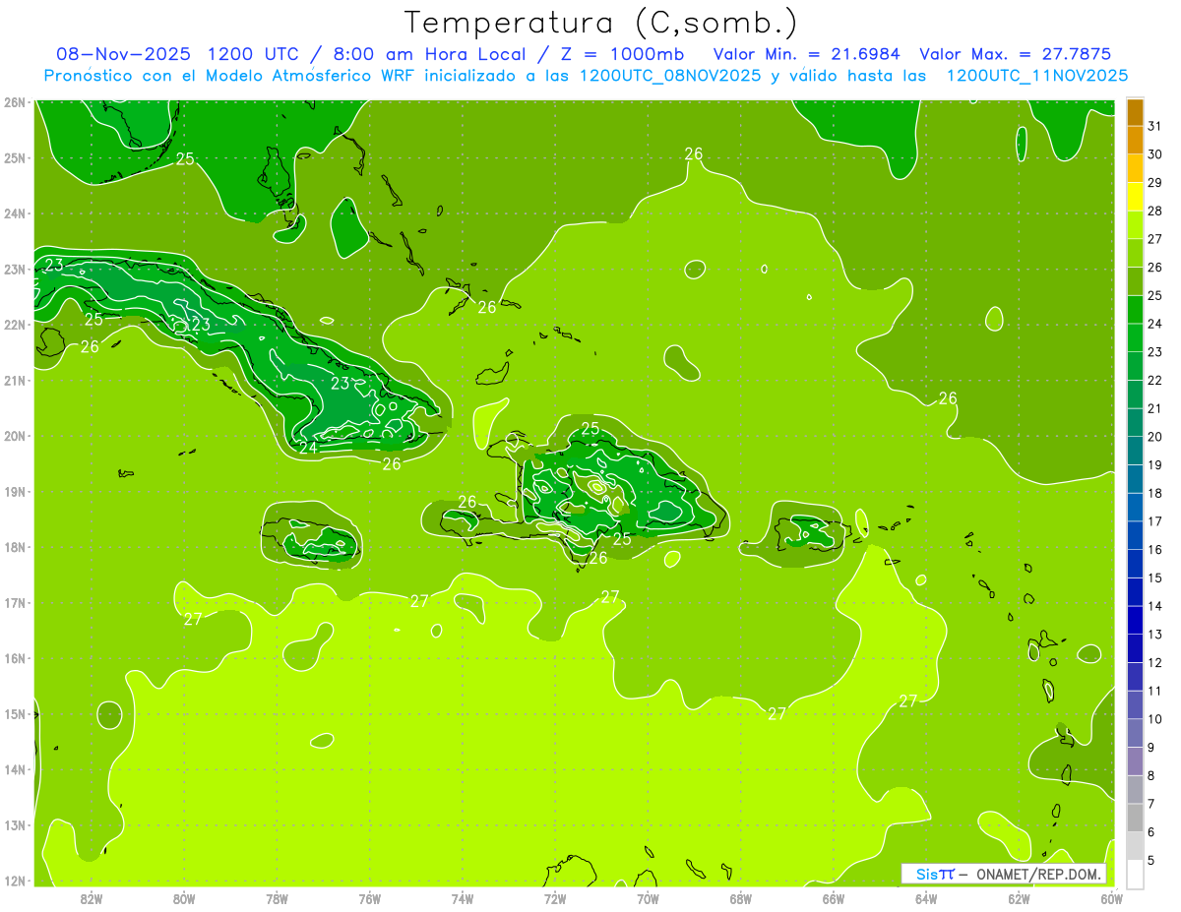1181x912 pixels.
Task: Click the latitude axis label "12N"
Action: 15,881
